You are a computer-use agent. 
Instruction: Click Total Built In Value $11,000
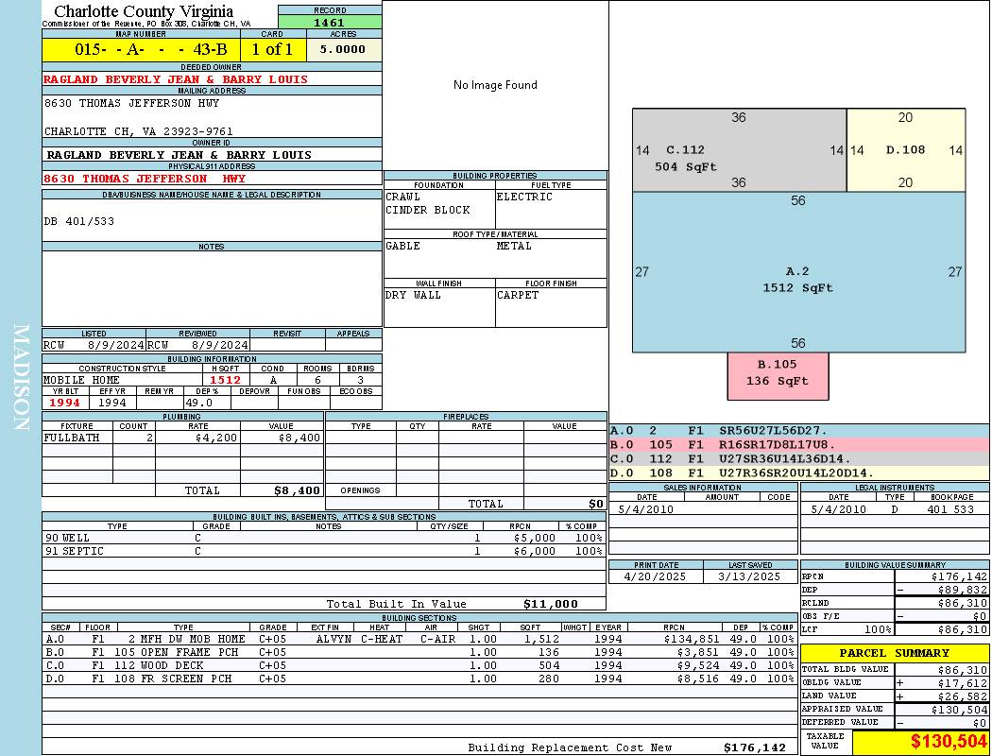(x=551, y=604)
